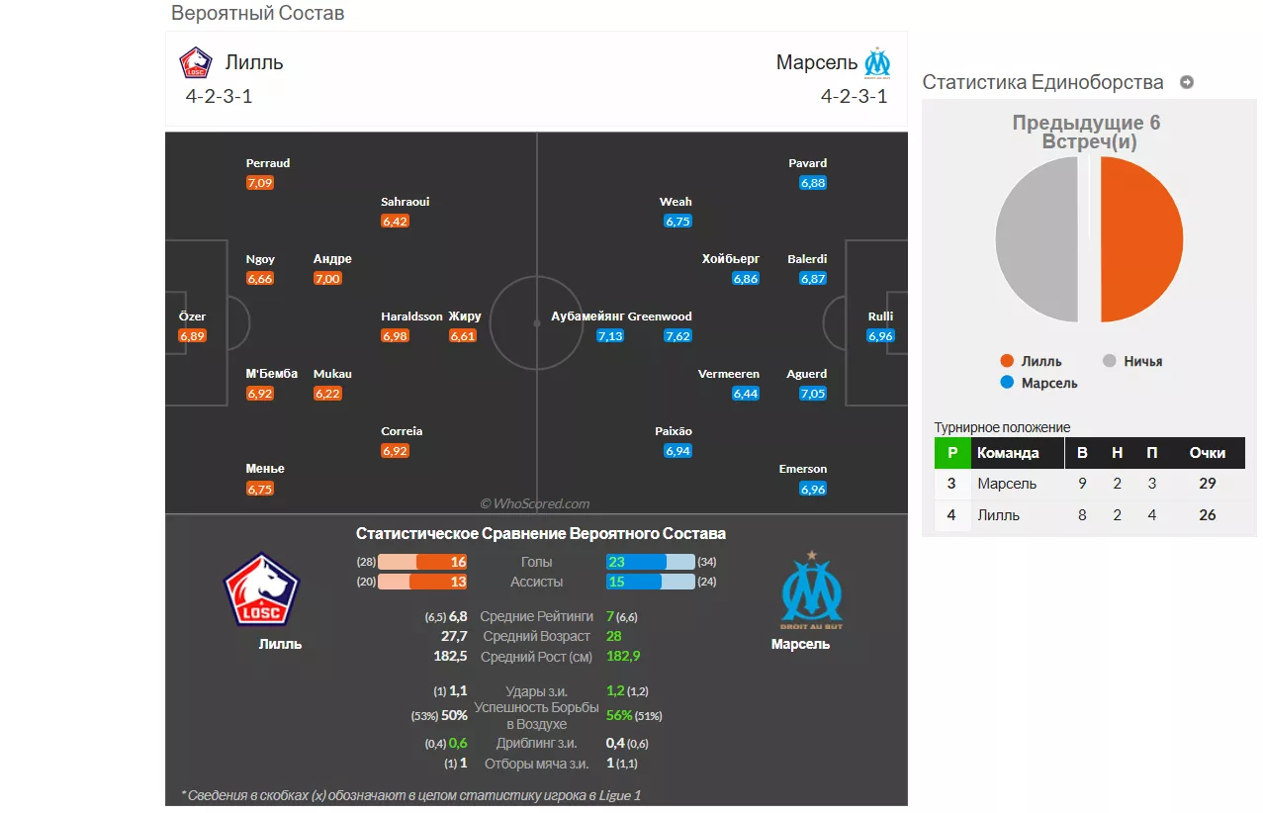Switch to the Турнирное положение section
The height and width of the screenshot is (813, 1263).
1001,427
